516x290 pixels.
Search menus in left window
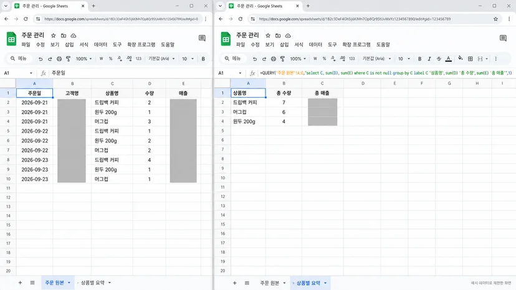(19, 58)
